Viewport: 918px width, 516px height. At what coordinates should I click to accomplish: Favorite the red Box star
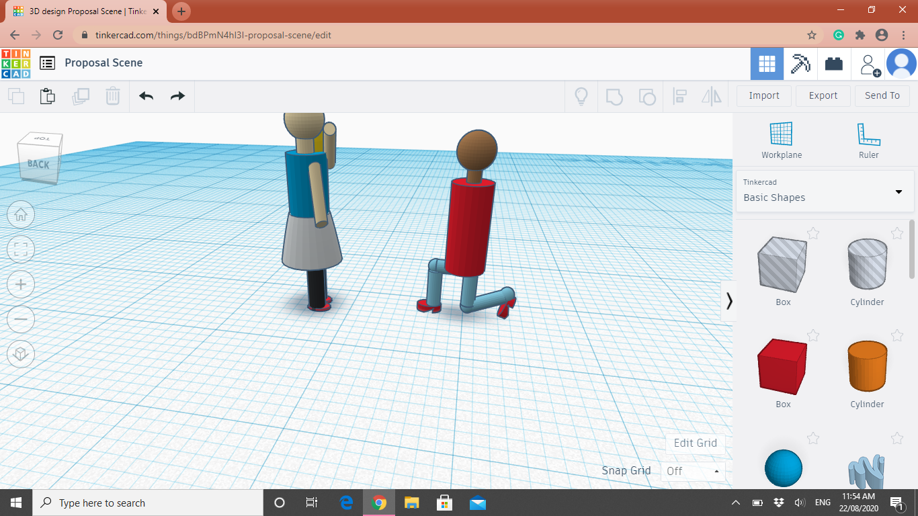click(x=813, y=335)
